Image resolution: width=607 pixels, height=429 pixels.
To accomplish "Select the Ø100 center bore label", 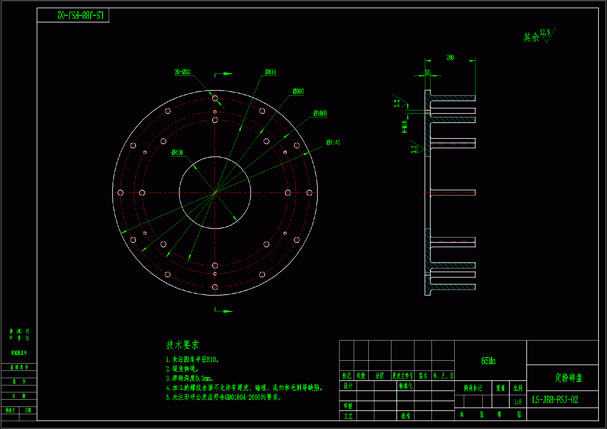I will pos(177,153).
